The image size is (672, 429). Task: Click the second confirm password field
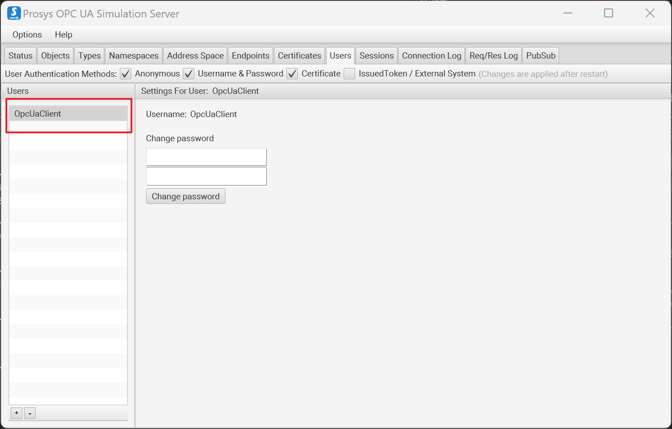(206, 177)
